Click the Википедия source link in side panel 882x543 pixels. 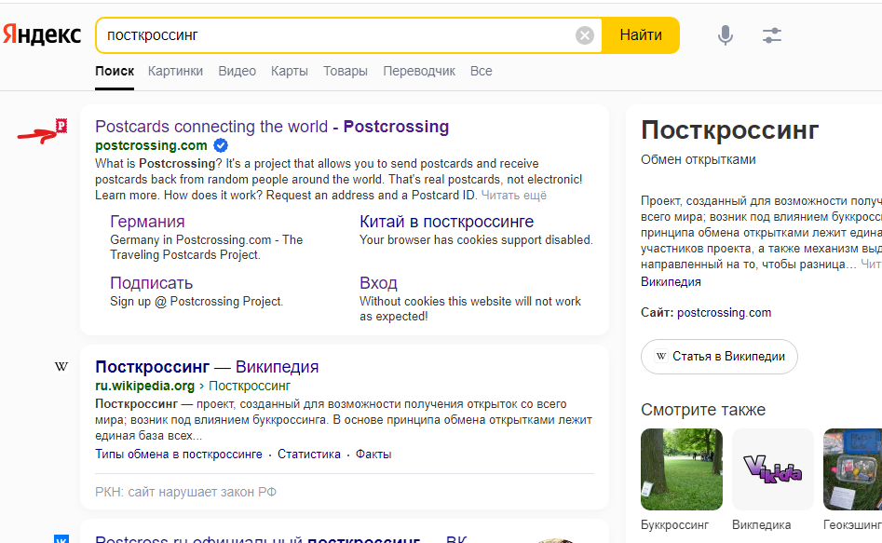pyautogui.click(x=671, y=282)
